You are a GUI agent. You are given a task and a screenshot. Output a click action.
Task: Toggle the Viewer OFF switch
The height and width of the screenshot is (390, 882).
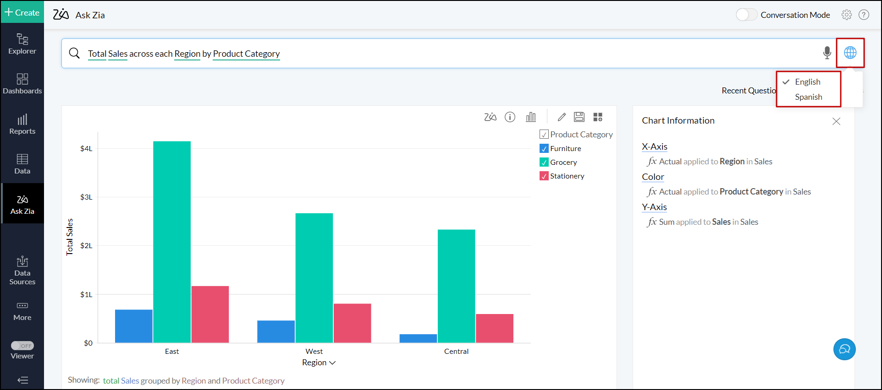coord(22,346)
